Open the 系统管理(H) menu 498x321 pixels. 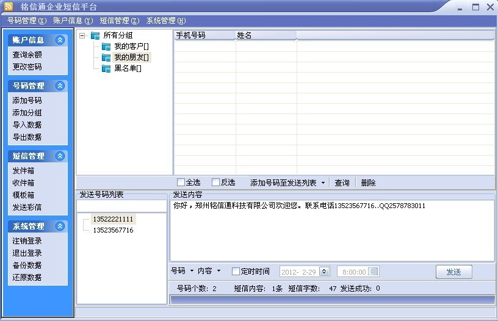tap(166, 21)
